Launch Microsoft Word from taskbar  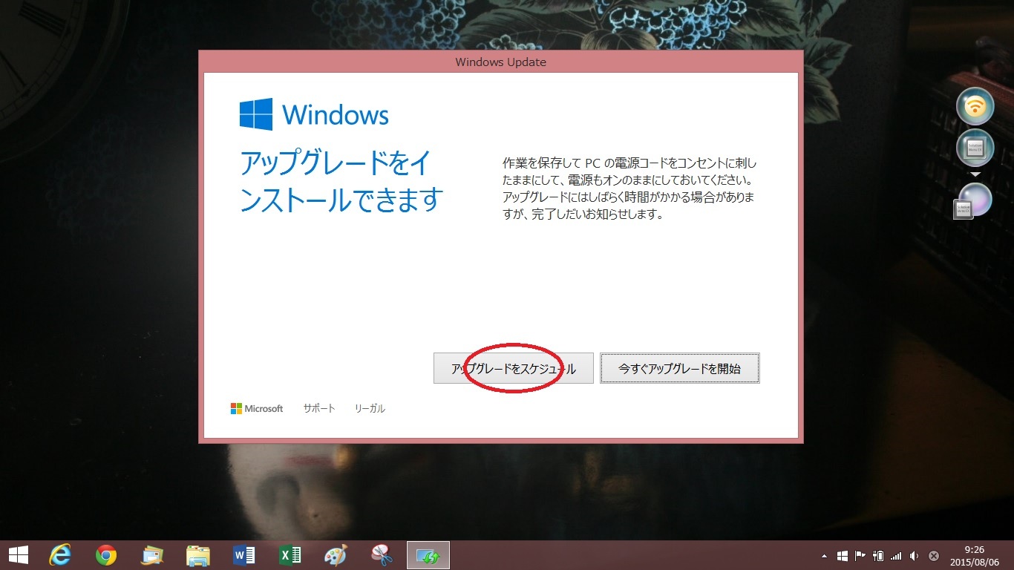[244, 554]
